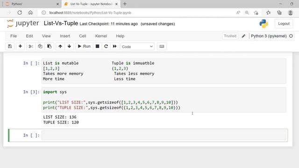Open the Insert menu
Viewport: 299px width, 168px height.
[65, 36]
